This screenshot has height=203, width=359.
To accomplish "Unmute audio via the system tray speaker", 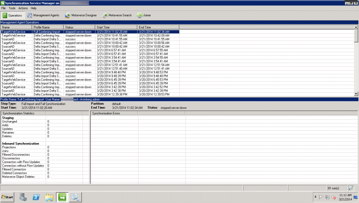I will (x=333, y=197).
